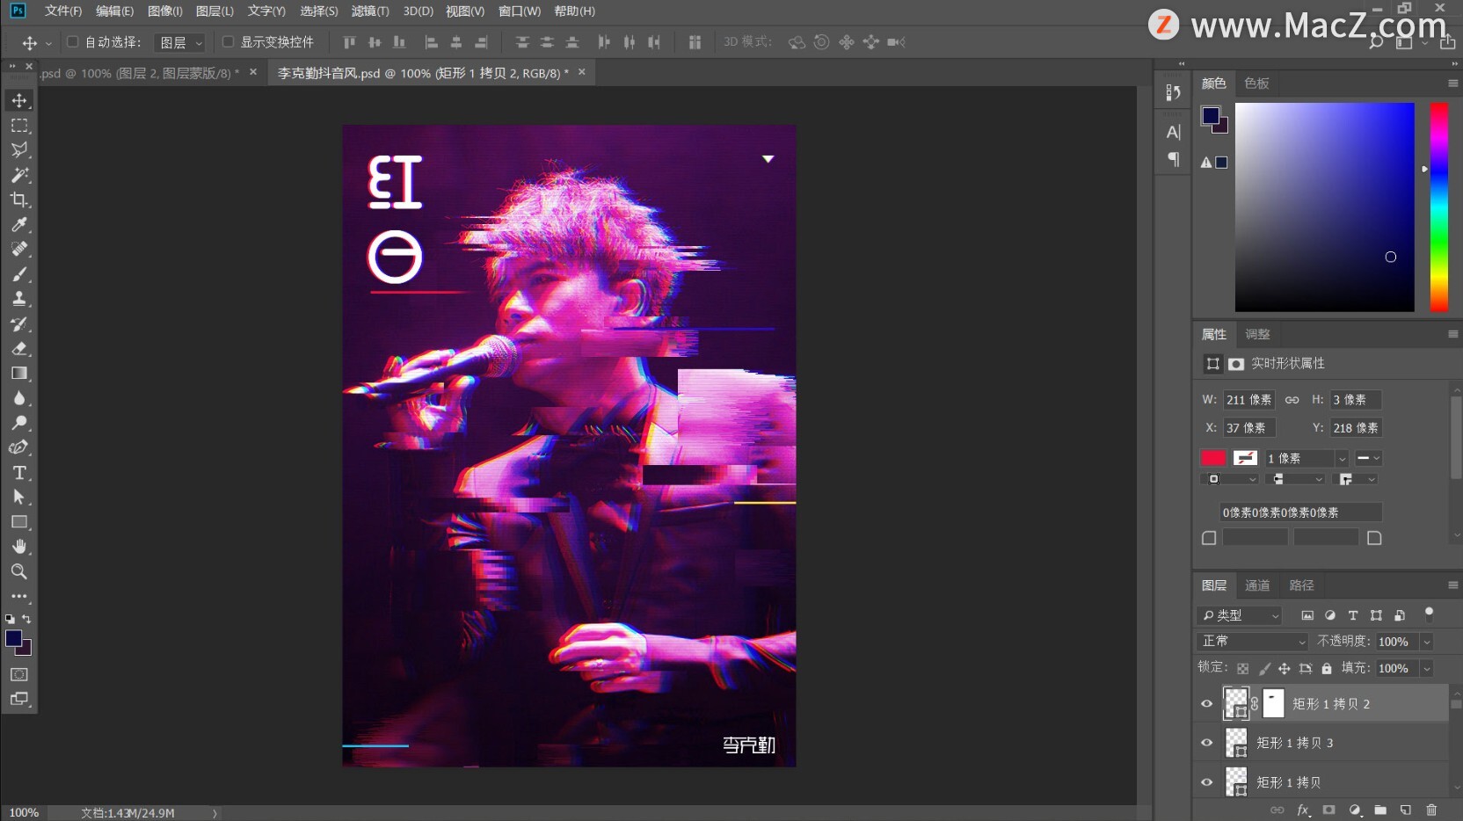Delete layer using trash icon
Screen dimensions: 1463x821
tap(1431, 810)
